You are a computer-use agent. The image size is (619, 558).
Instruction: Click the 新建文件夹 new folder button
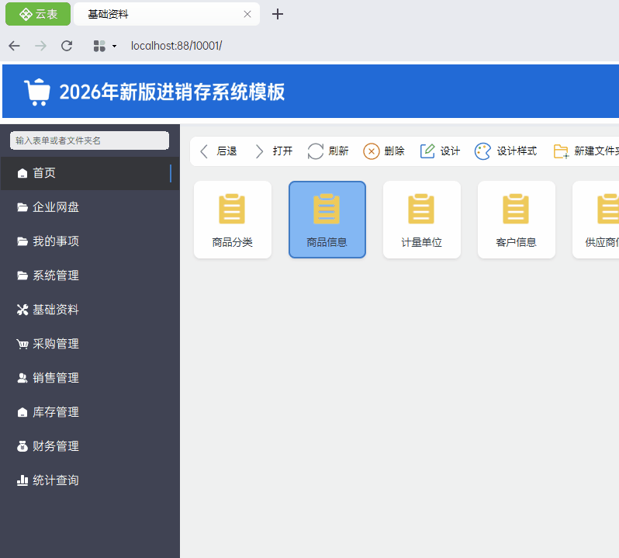[x=586, y=151]
